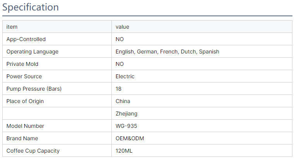
Task: Click the 'item' column header
Action: point(12,27)
